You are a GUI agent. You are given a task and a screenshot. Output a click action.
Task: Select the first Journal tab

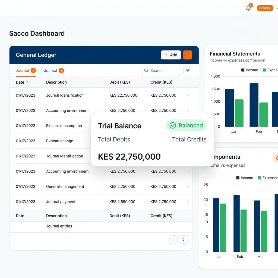tap(26, 71)
